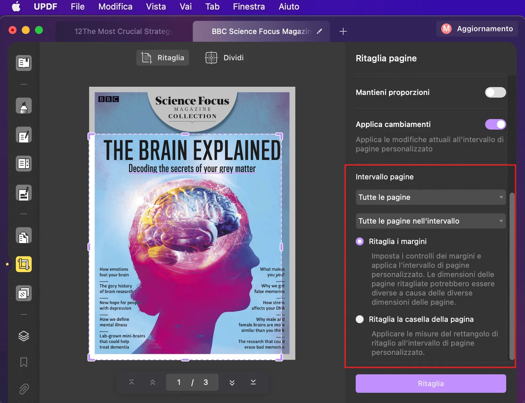
Task: Open the Attachment paperclip icon
Action: click(x=24, y=389)
